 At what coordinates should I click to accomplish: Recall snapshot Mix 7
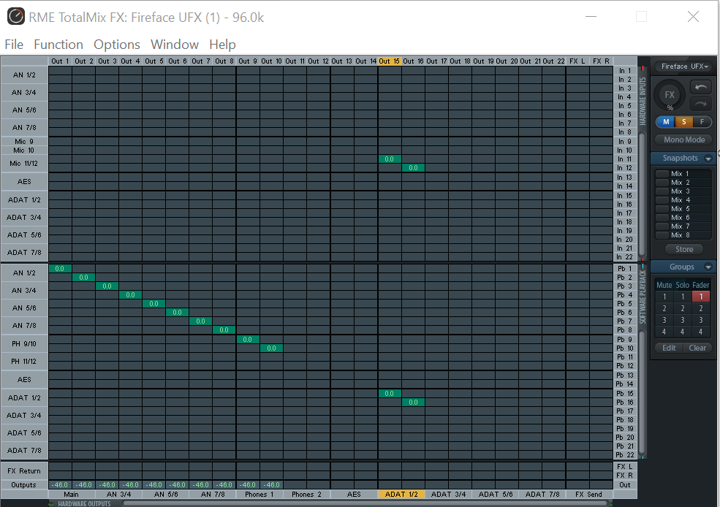(x=683, y=226)
